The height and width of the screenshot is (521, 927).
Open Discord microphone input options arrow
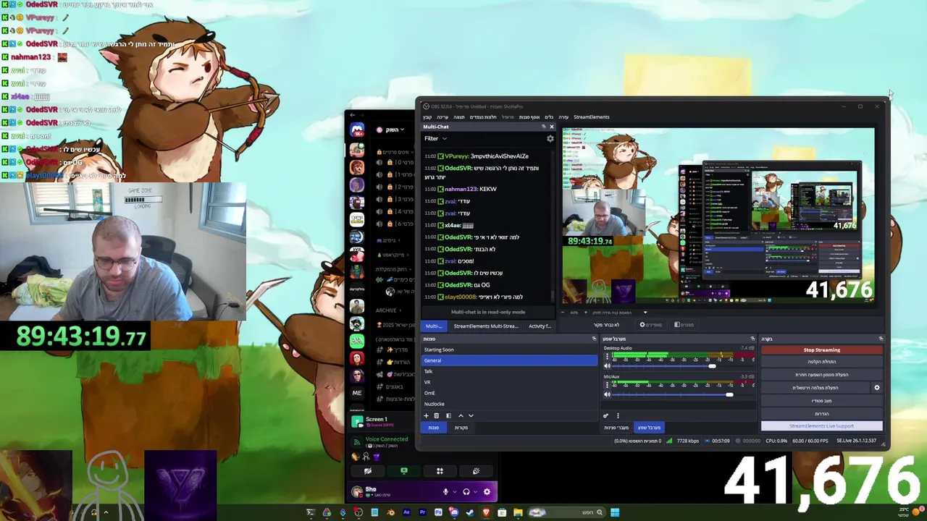point(454,492)
